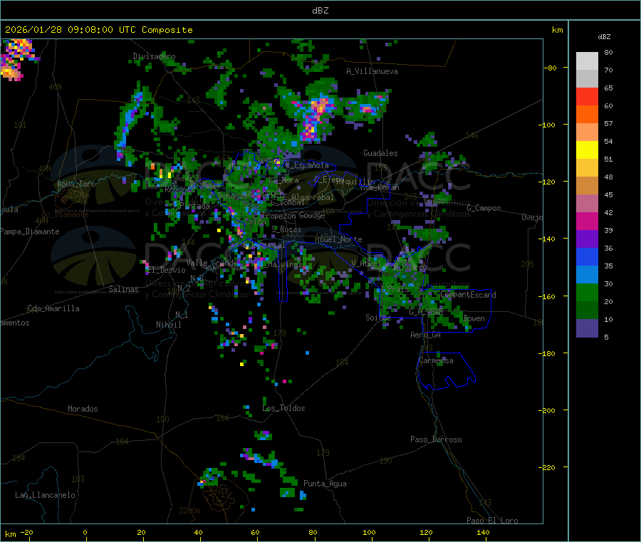The width and height of the screenshot is (641, 542).
Task: Select the yellow 51 dBZ color swatch
Action: (x=587, y=150)
